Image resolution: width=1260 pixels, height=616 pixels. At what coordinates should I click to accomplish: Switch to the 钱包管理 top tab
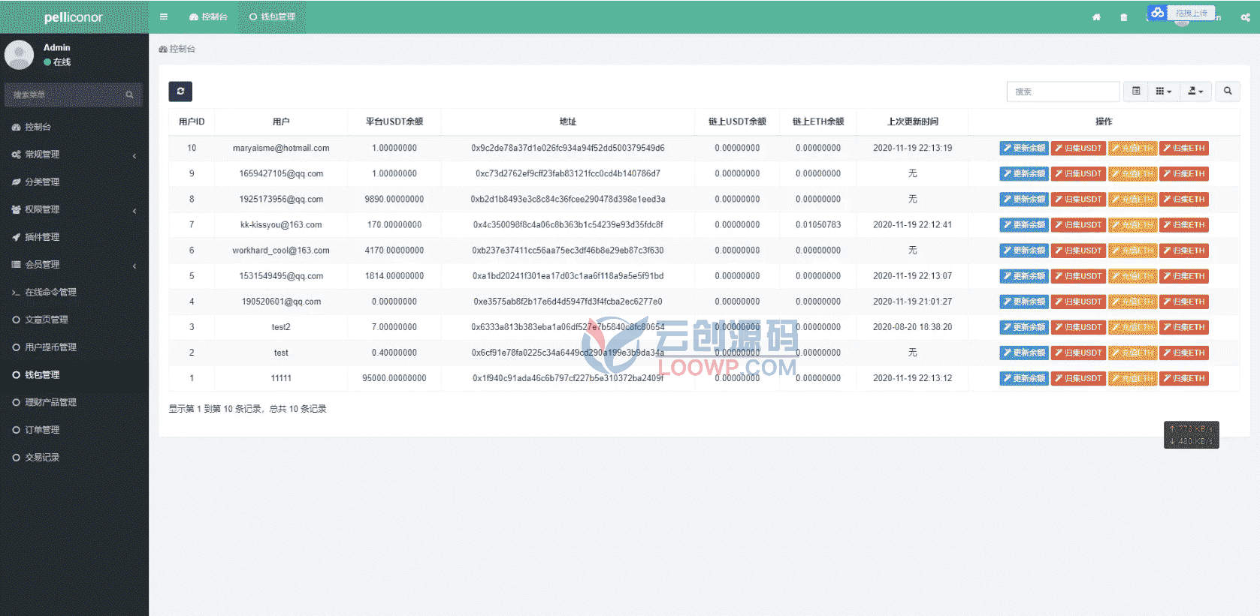(272, 17)
